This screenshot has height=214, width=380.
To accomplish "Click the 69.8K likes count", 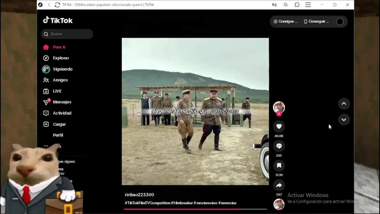I will coord(279,136).
